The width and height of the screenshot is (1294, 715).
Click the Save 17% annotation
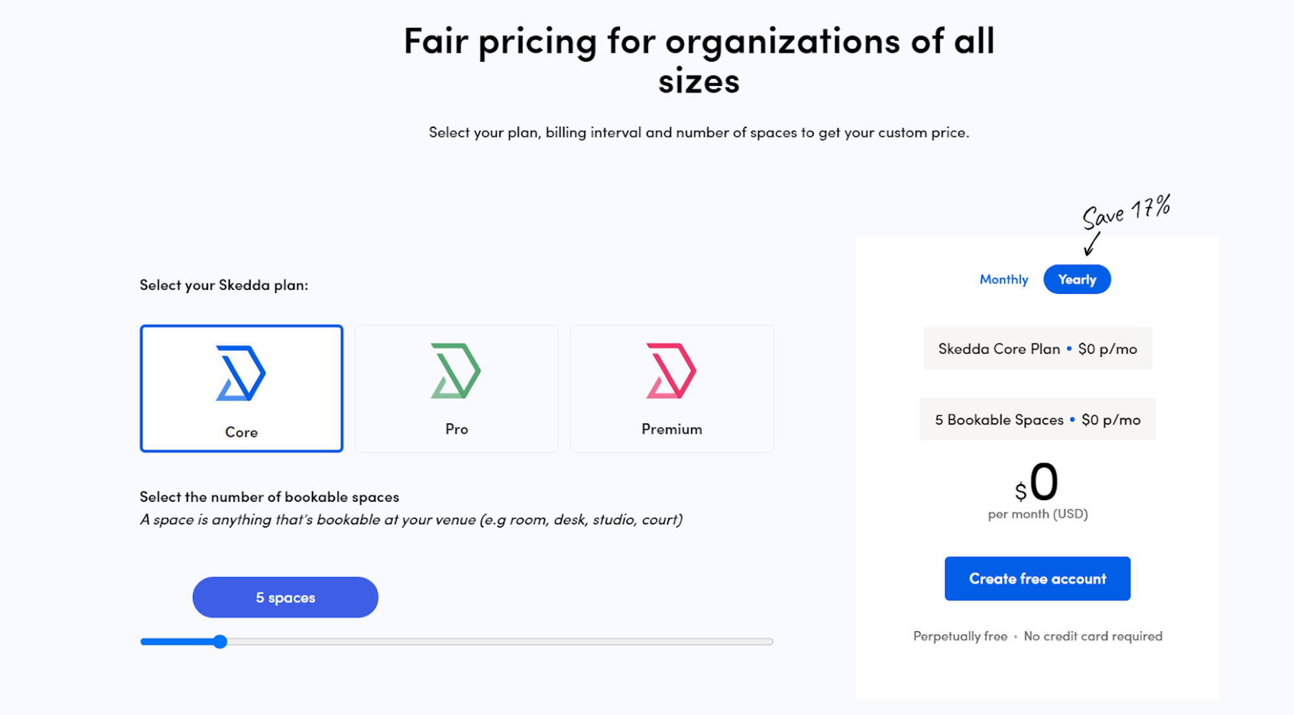[x=1126, y=214]
